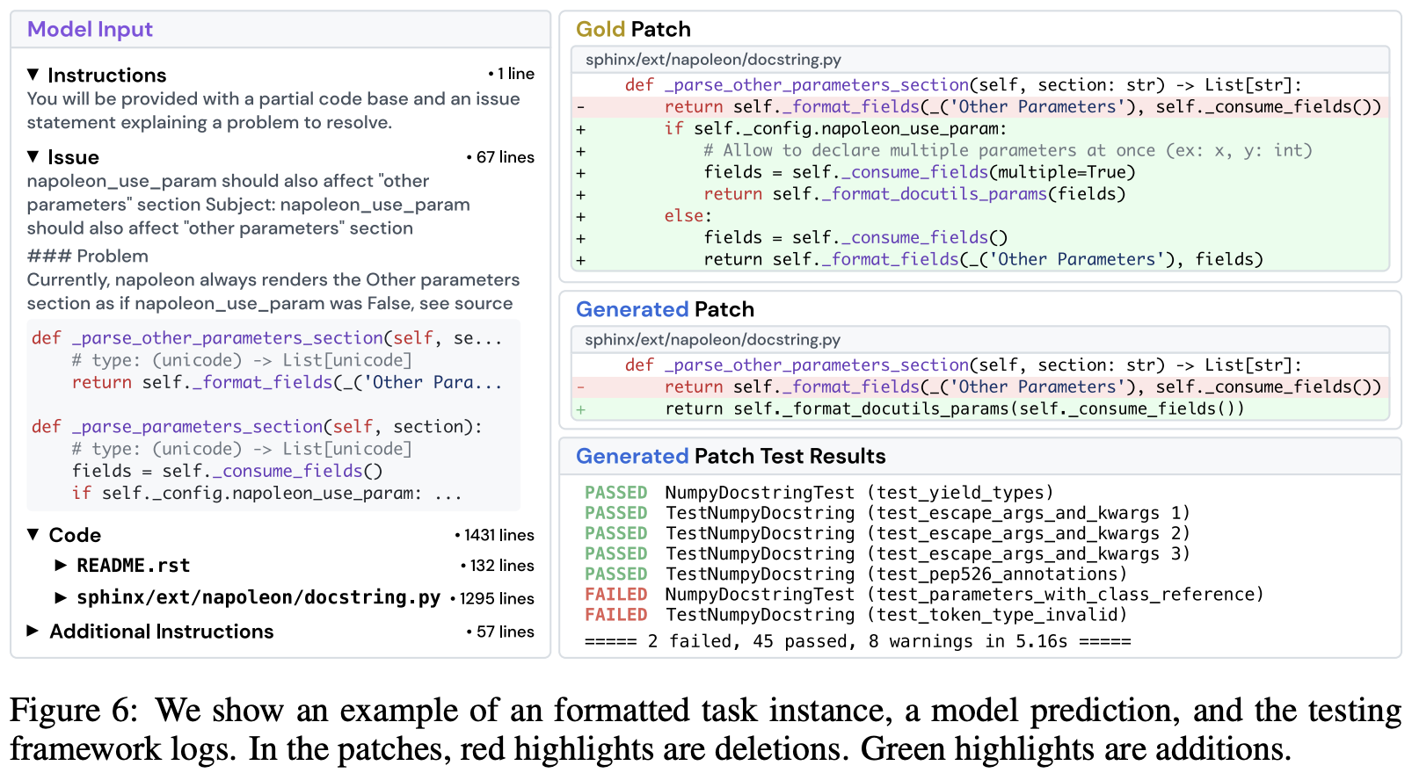Click the plus marker beside napoleon_use_param condition

pyautogui.click(x=581, y=129)
